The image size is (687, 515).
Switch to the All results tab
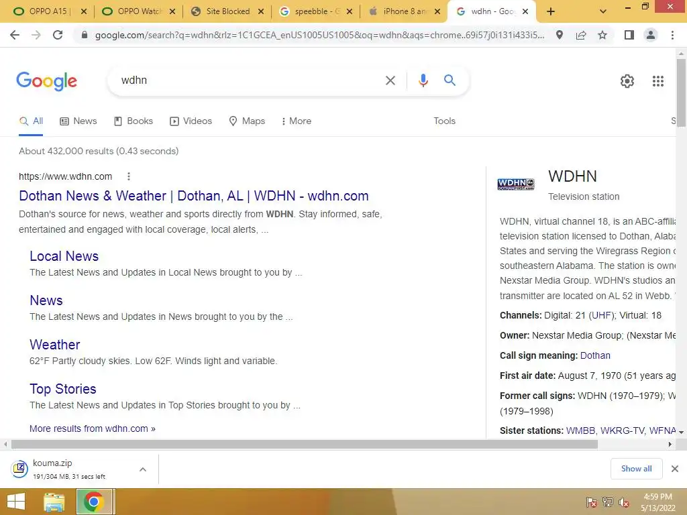(31, 121)
